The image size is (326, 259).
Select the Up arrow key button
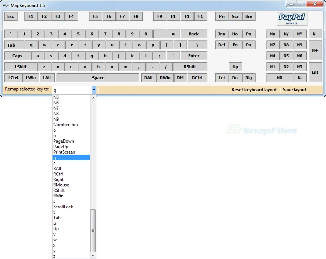[x=235, y=67]
